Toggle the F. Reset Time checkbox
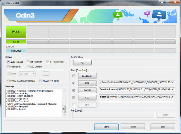 click(x=48, y=62)
